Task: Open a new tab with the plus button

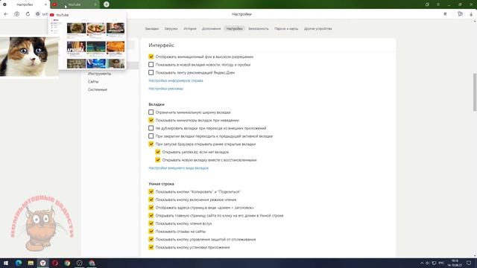Action: tap(106, 4)
